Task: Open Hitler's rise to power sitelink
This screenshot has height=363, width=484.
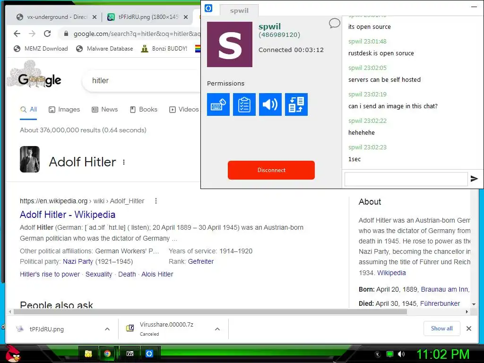Action: pos(50,274)
